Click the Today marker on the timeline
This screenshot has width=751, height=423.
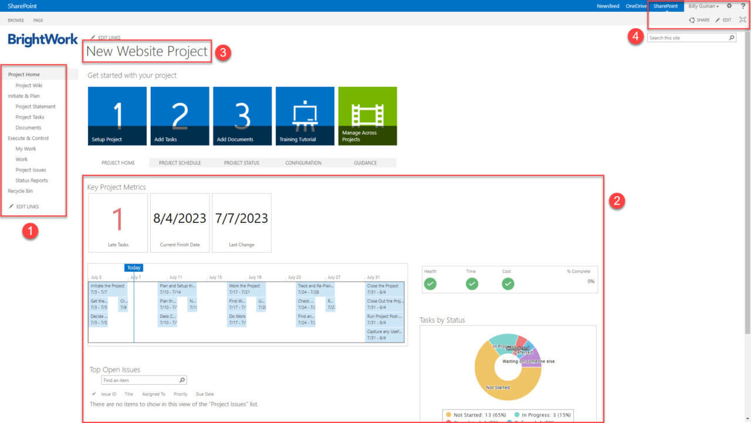point(134,267)
